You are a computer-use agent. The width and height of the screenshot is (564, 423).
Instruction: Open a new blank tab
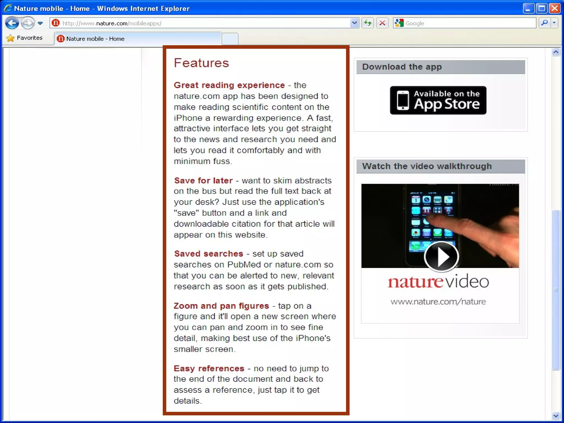(230, 39)
